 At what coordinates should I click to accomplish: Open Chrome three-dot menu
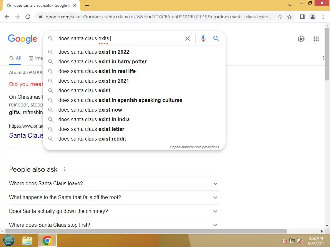[323, 17]
